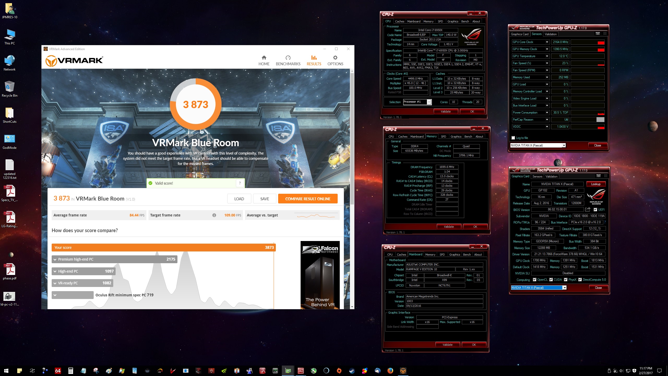Switch to ROG CPU-Z taskbar icon
This screenshot has width=668, height=376.
tap(301, 371)
